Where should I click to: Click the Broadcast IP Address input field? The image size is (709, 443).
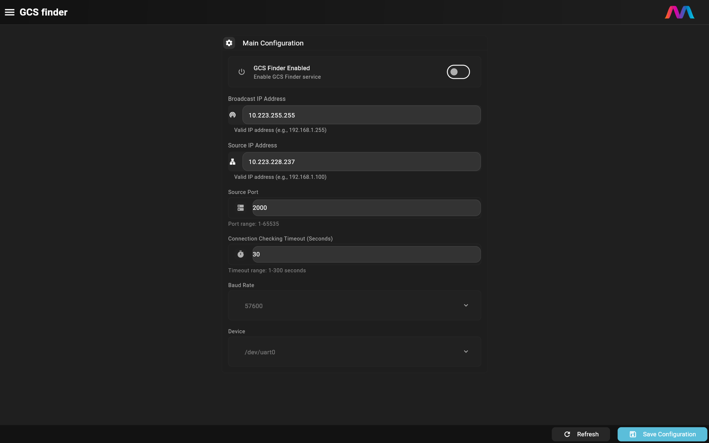click(361, 115)
